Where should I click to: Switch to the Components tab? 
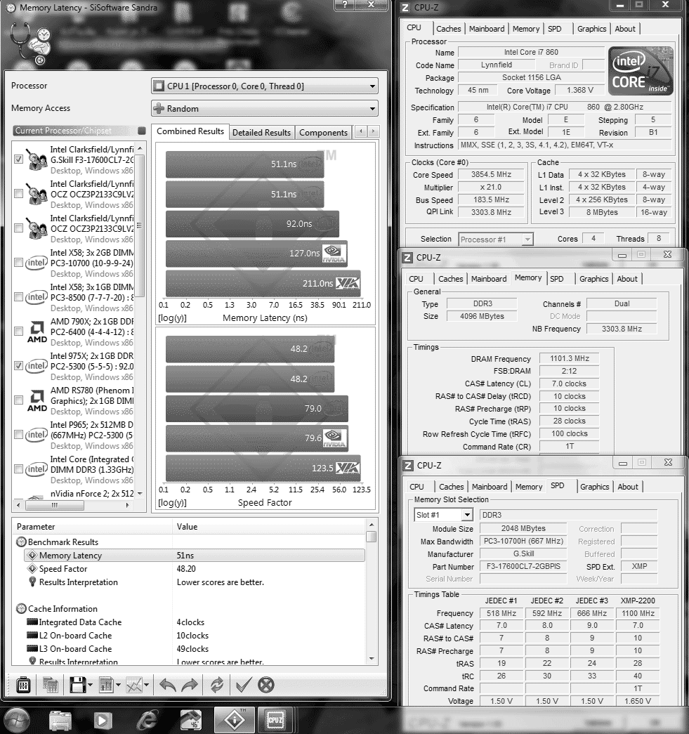pyautogui.click(x=324, y=133)
